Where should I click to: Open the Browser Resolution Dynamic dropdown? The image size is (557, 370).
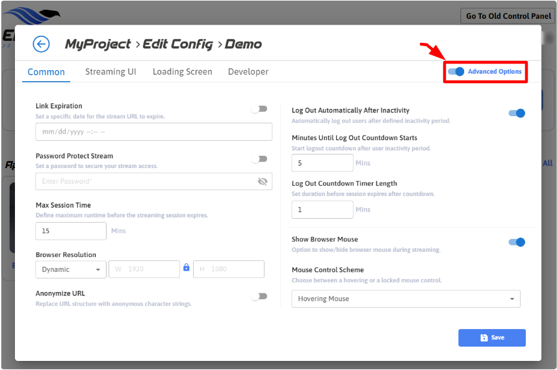click(x=71, y=269)
